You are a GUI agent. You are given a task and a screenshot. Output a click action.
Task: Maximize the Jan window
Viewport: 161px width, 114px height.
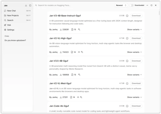(x=151, y=5)
